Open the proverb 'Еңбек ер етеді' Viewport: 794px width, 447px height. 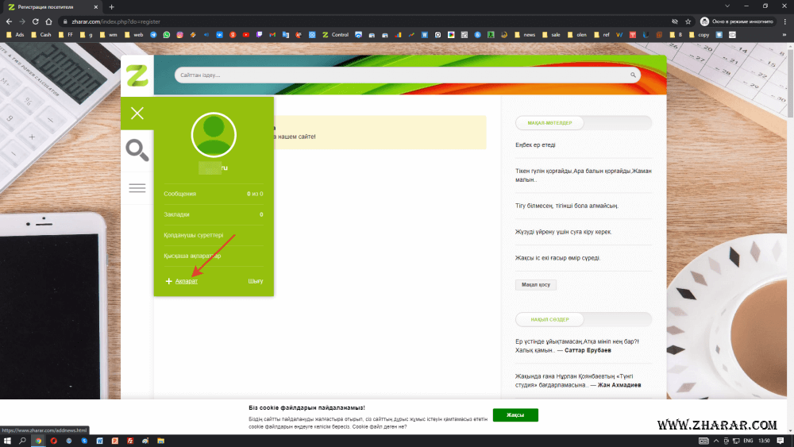point(536,145)
